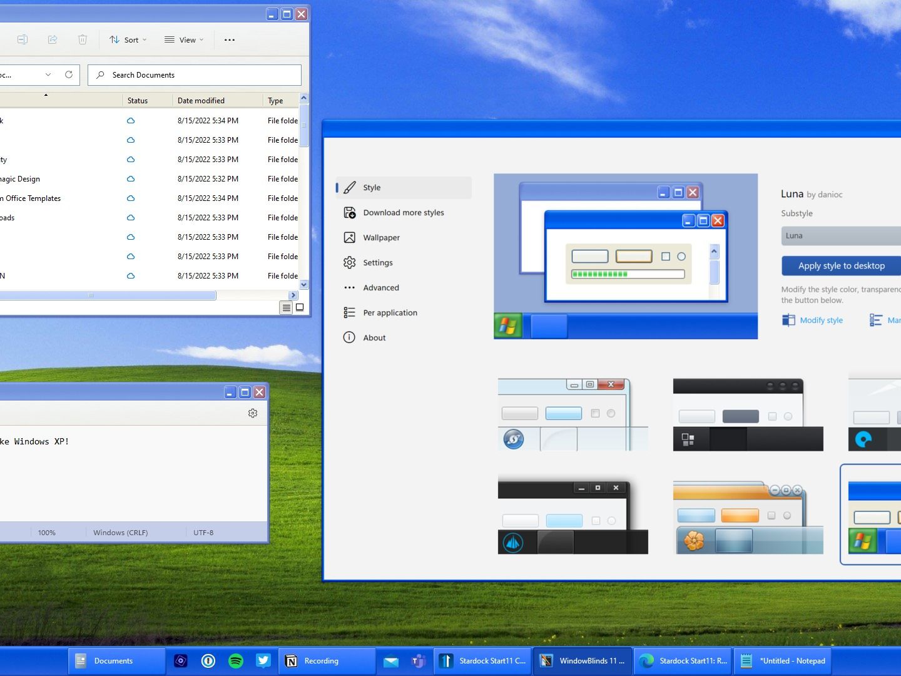901x676 pixels.
Task: Click Windows (CRLF) in Notepad status bar
Action: [x=120, y=533]
